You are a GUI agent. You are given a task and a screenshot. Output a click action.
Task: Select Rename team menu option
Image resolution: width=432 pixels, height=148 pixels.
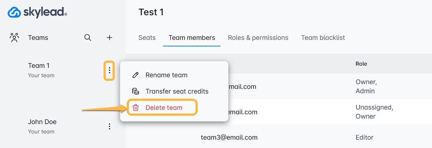tap(166, 75)
